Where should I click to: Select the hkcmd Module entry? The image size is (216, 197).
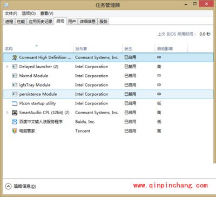(33, 76)
